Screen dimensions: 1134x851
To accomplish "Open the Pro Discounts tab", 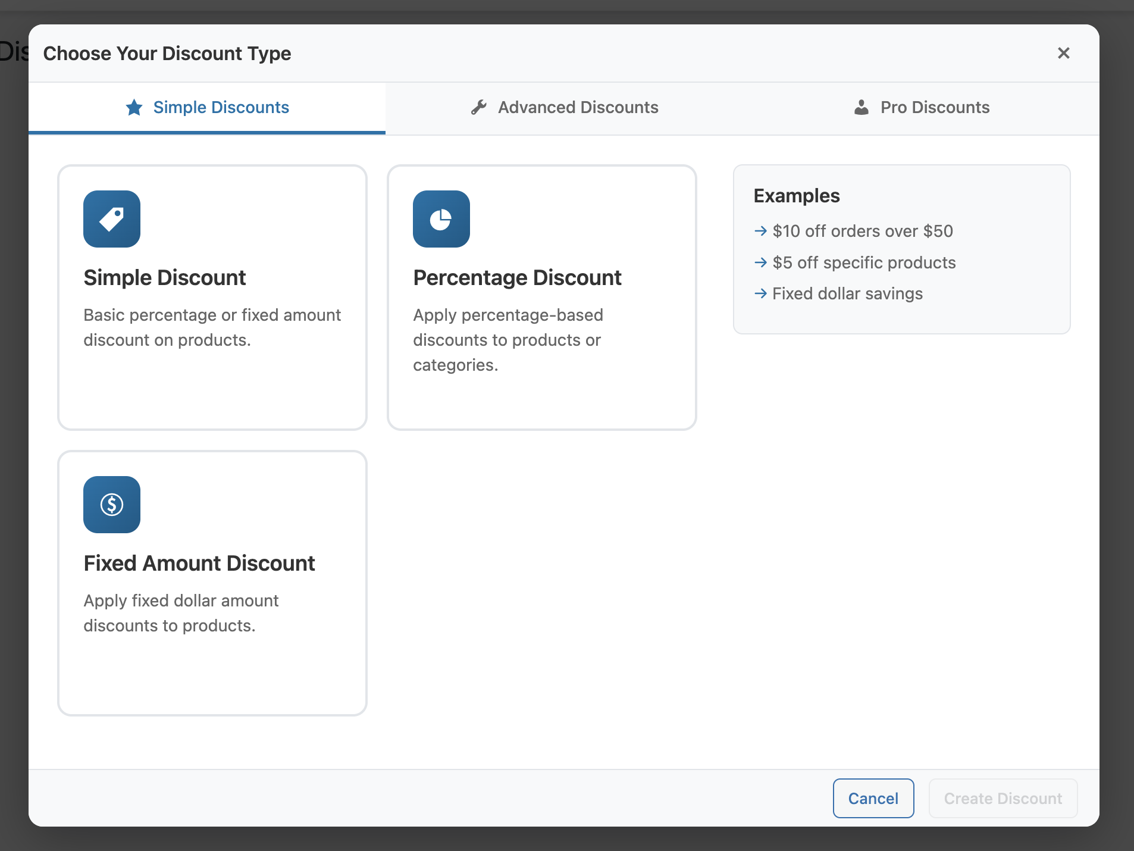I will (934, 108).
